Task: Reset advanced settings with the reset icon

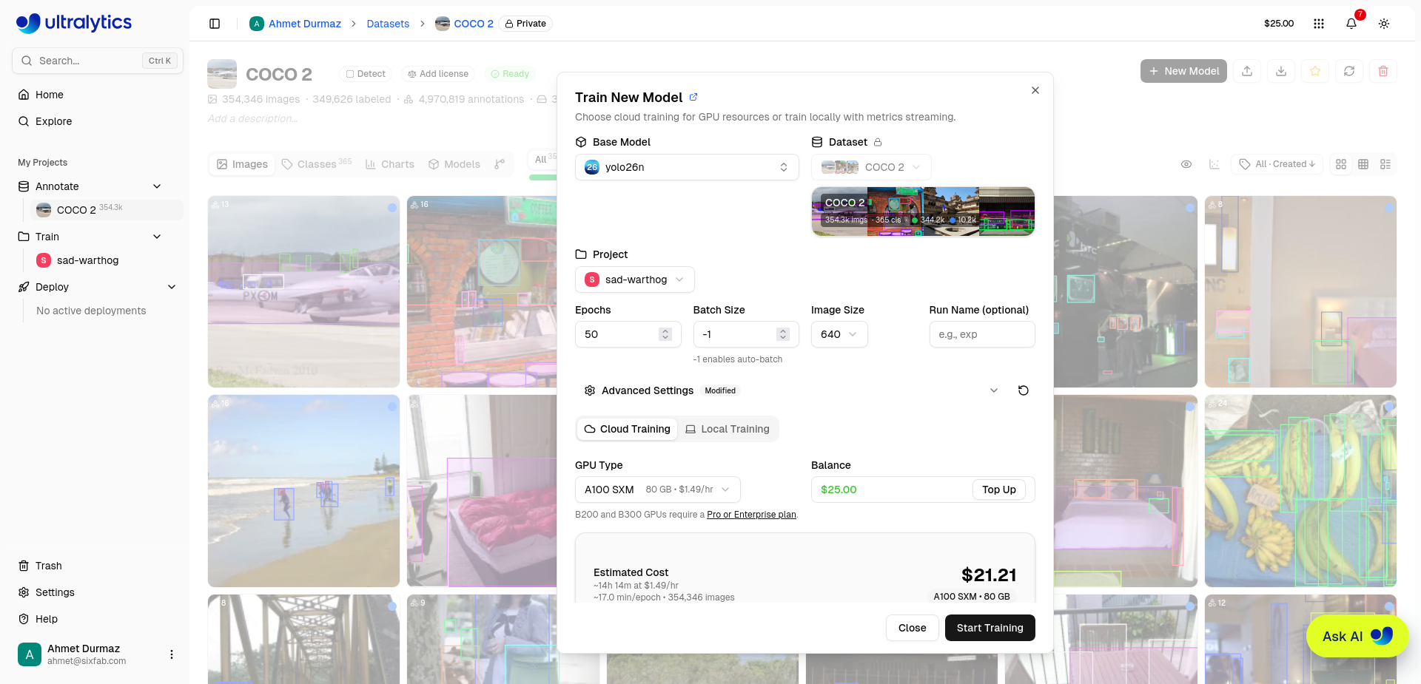Action: [x=1023, y=390]
